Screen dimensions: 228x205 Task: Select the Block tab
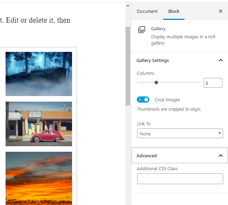(x=174, y=11)
